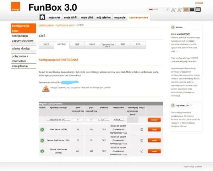Switch to the DMZ tab

pos(123,45)
